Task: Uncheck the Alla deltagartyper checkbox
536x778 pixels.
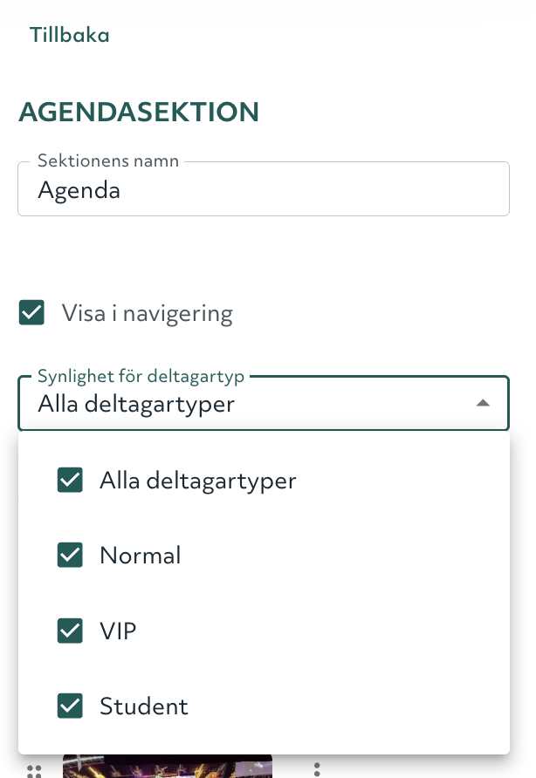Action: [x=70, y=480]
